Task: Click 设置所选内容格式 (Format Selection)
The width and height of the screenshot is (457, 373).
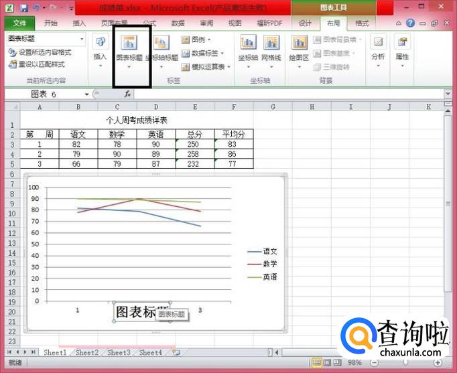Action: tap(40, 52)
